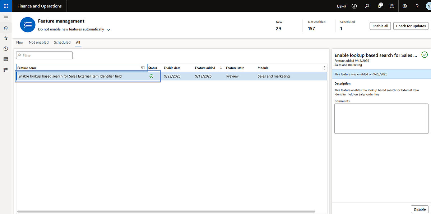Open Workspaces icon in sidebar
Image resolution: width=431 pixels, height=214 pixels.
pos(6,59)
